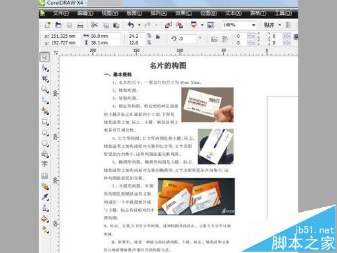Select the Eyedropper tool
337x253 pixels.
coord(45,197)
